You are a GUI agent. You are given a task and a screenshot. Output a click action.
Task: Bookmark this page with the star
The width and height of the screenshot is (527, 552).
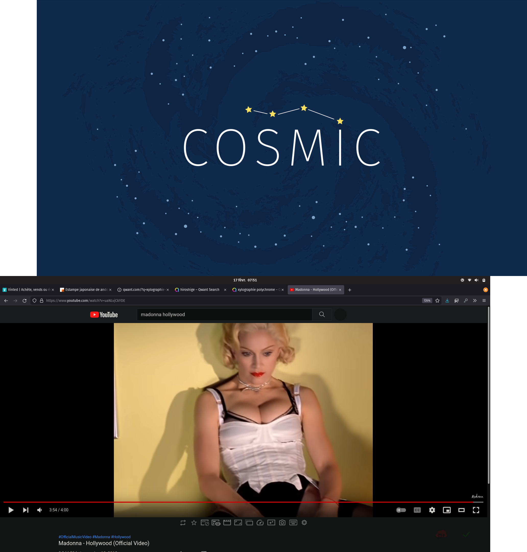[x=437, y=301]
